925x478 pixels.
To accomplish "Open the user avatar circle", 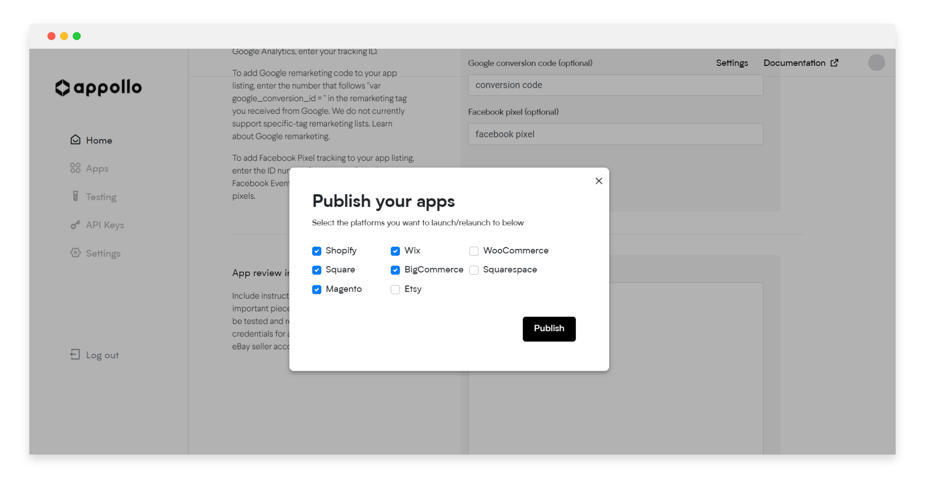I will tap(876, 62).
